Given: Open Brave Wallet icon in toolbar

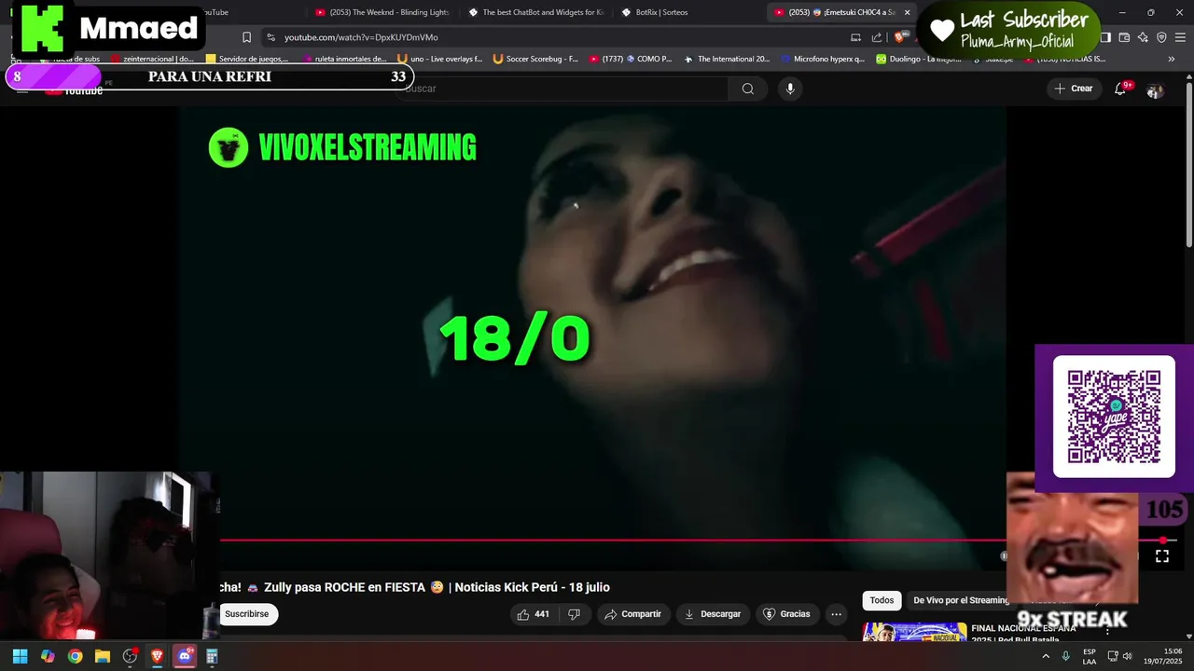Looking at the screenshot, I should coord(1124,37).
